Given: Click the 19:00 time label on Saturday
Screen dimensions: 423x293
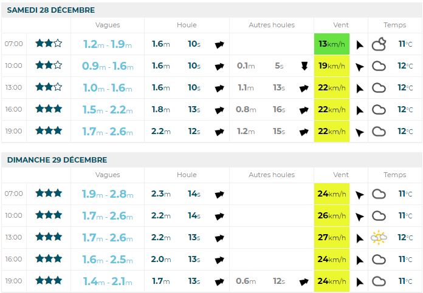Looking at the screenshot, I should click(13, 131).
